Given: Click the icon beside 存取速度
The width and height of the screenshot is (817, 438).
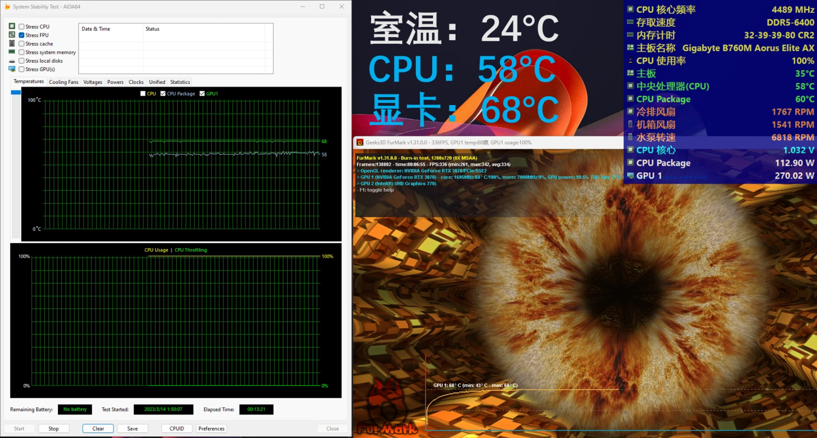Looking at the screenshot, I should click(630, 22).
